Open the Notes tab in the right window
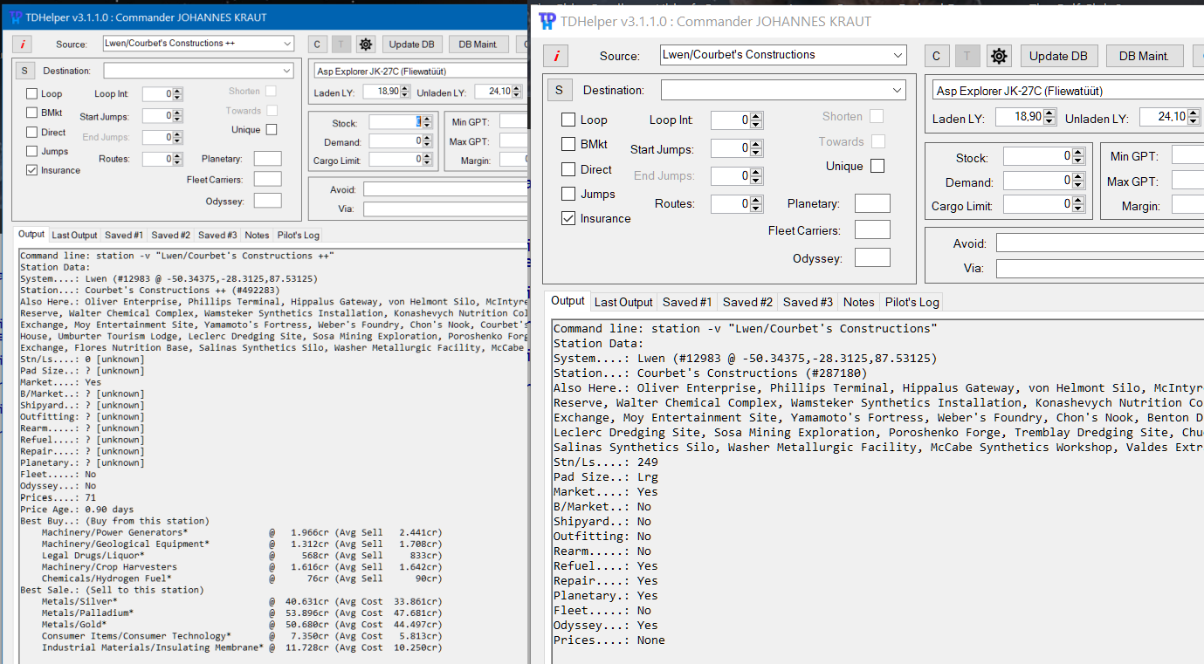1204x664 pixels. [x=858, y=302]
